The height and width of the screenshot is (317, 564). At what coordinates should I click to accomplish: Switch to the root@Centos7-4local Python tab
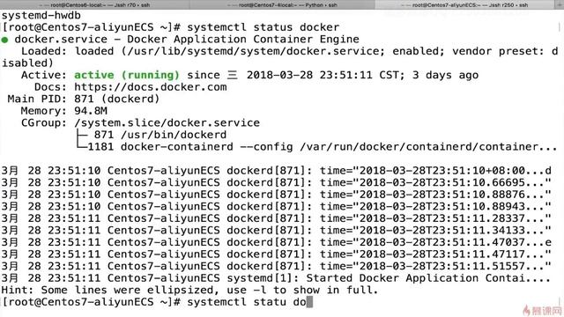coord(282,4)
